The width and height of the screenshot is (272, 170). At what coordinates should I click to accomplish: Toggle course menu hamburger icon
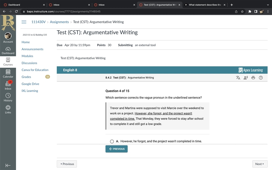click(x=24, y=22)
